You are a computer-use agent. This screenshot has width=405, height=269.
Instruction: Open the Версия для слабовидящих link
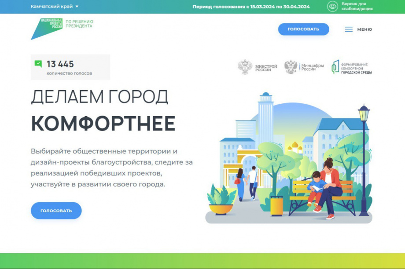pos(357,7)
